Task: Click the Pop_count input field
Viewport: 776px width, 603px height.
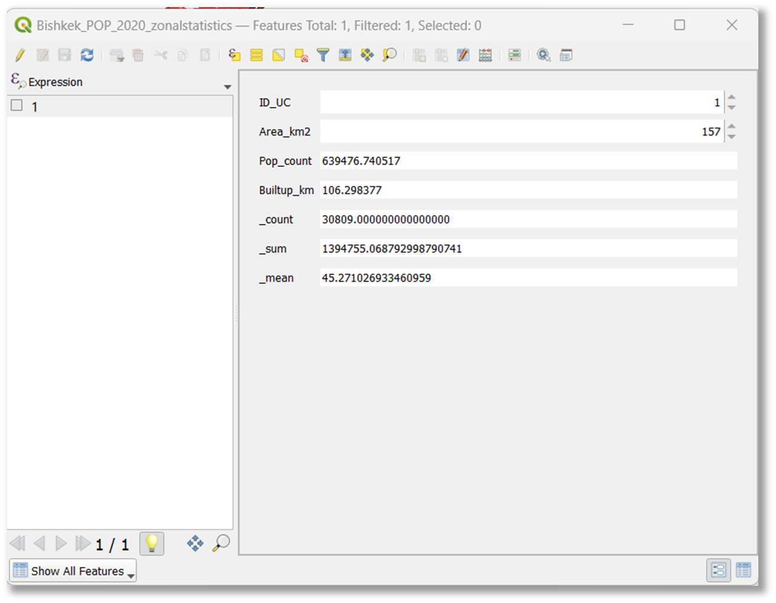Action: tap(529, 160)
